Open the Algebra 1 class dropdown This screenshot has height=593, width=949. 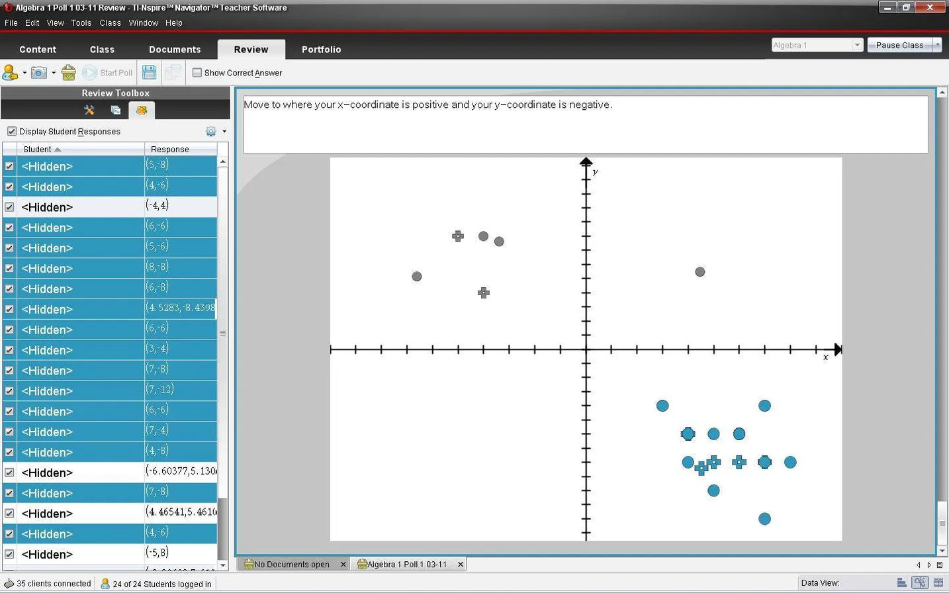(x=857, y=45)
